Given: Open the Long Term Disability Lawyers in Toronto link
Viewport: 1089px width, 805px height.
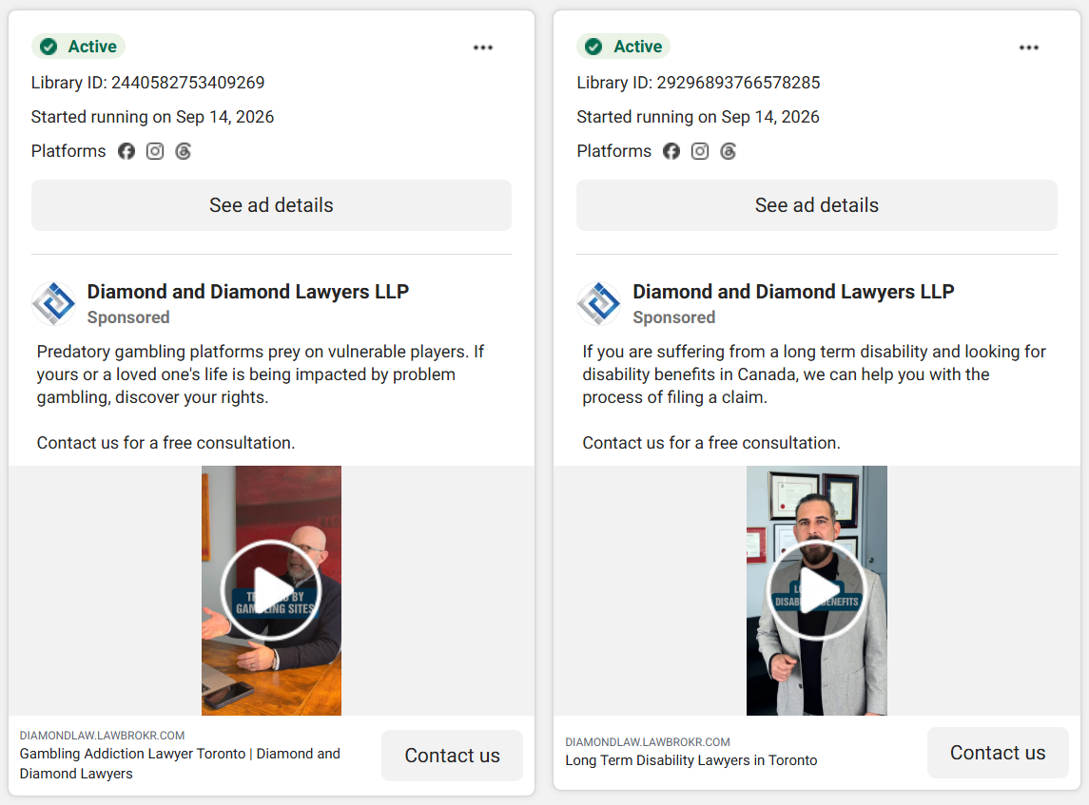Looking at the screenshot, I should (x=691, y=760).
